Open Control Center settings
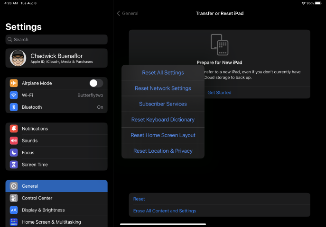Image resolution: width=326 pixels, height=227 pixels. (x=56, y=198)
